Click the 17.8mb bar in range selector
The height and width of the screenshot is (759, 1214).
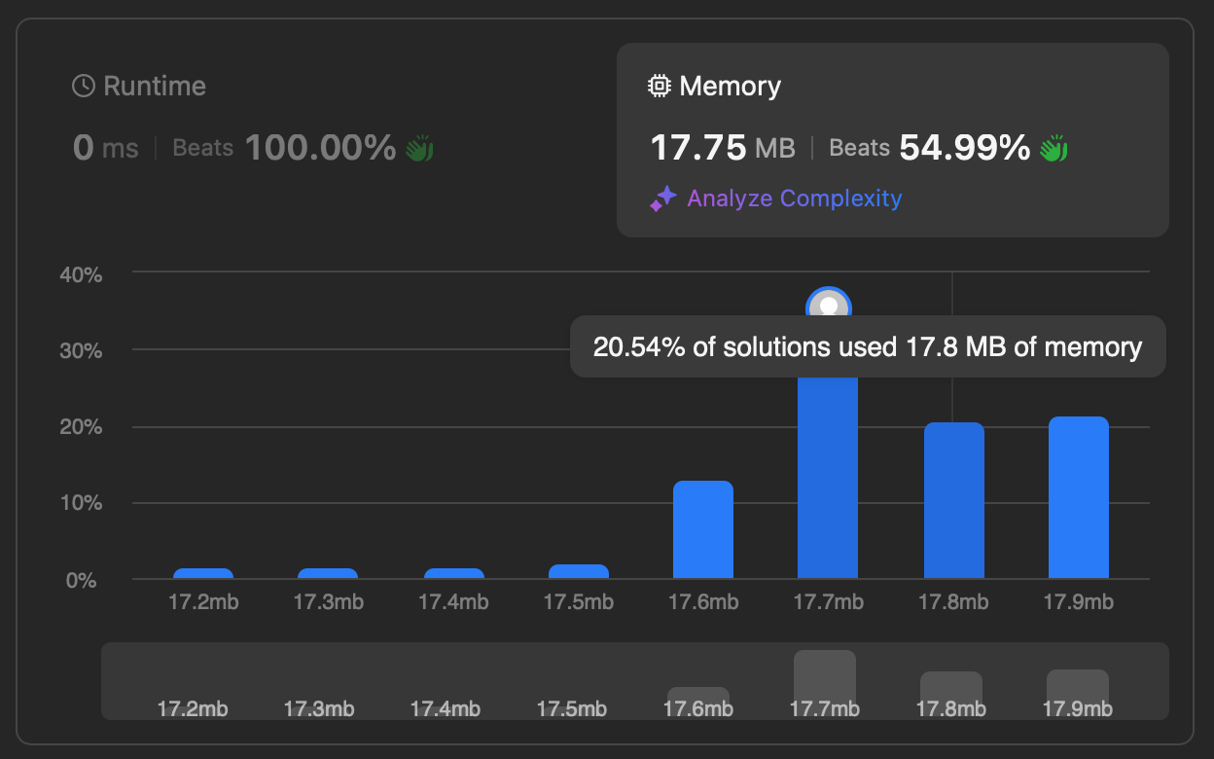tap(951, 695)
